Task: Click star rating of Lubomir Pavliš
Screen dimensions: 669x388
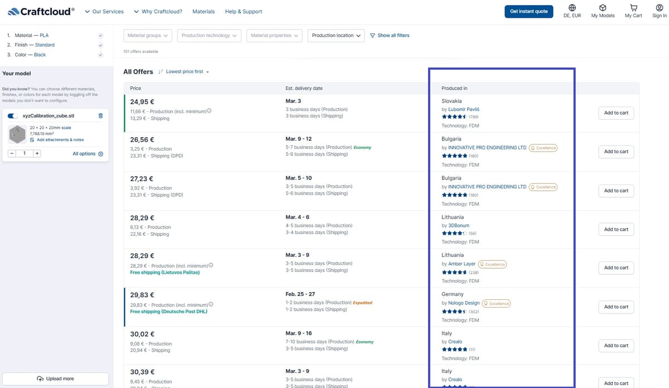Action: [454, 117]
